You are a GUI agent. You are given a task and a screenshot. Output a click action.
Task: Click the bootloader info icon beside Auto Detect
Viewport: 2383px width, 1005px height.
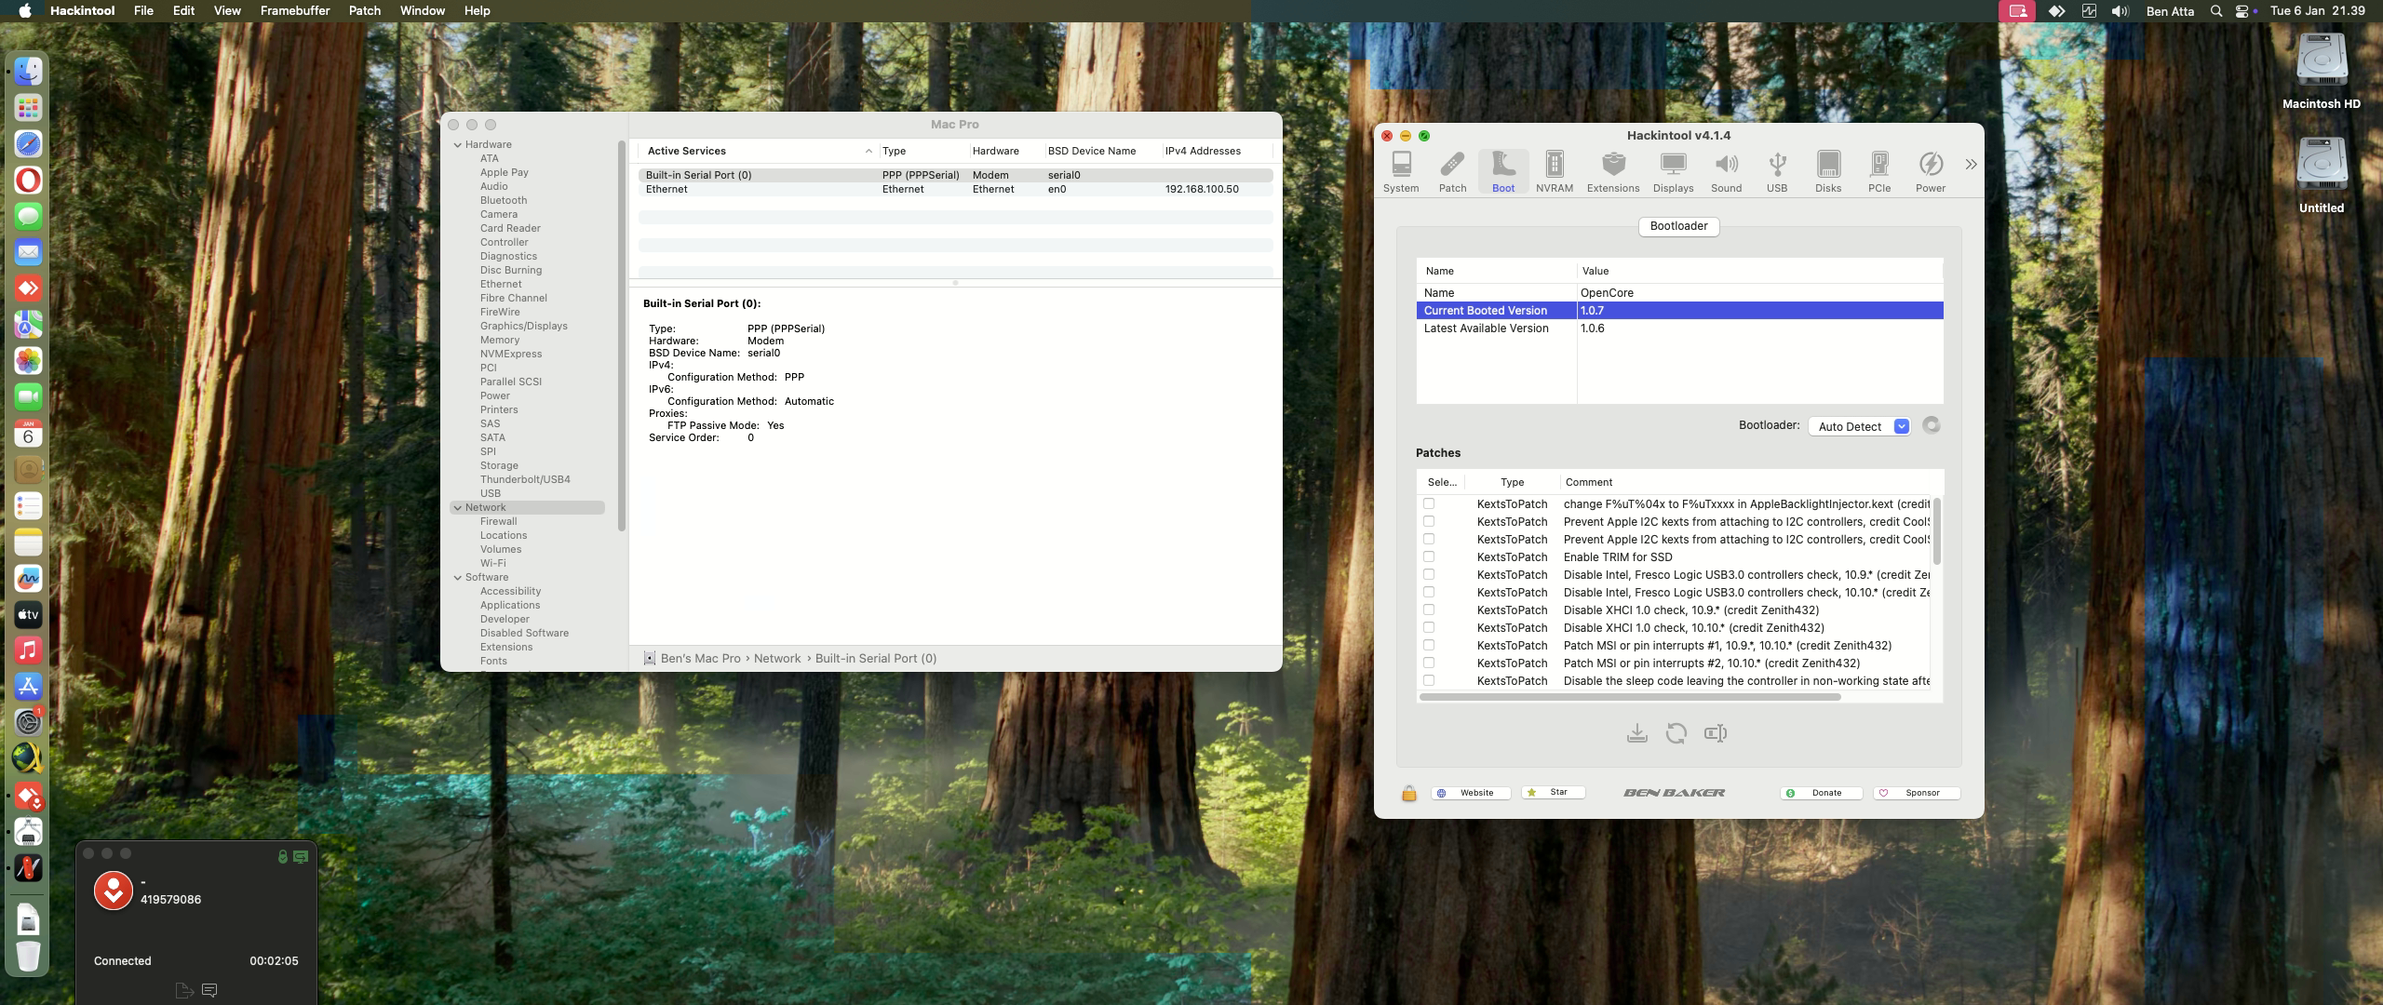(x=1932, y=425)
